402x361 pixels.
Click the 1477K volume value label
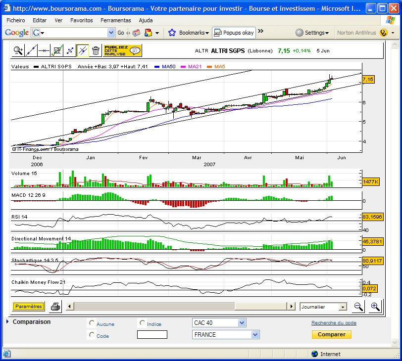[x=371, y=182]
